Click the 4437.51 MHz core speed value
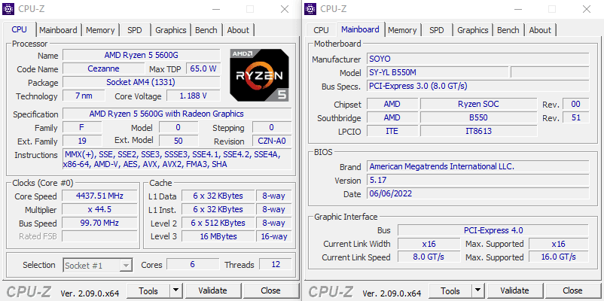This screenshot has width=604, height=301. pyautogui.click(x=99, y=196)
